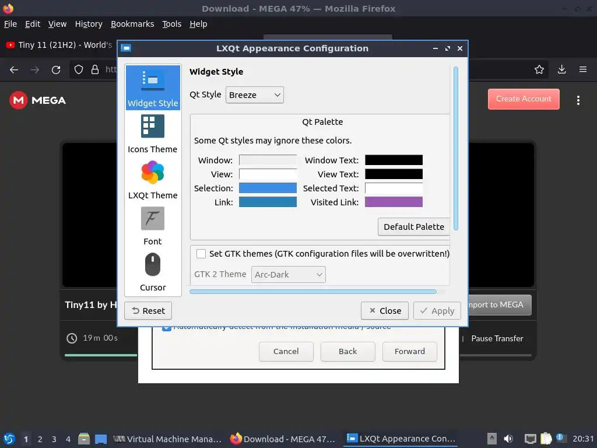Screen dimensions: 597x448
Task: Switch to virtual desktop 3
Action: pyautogui.click(x=54, y=439)
